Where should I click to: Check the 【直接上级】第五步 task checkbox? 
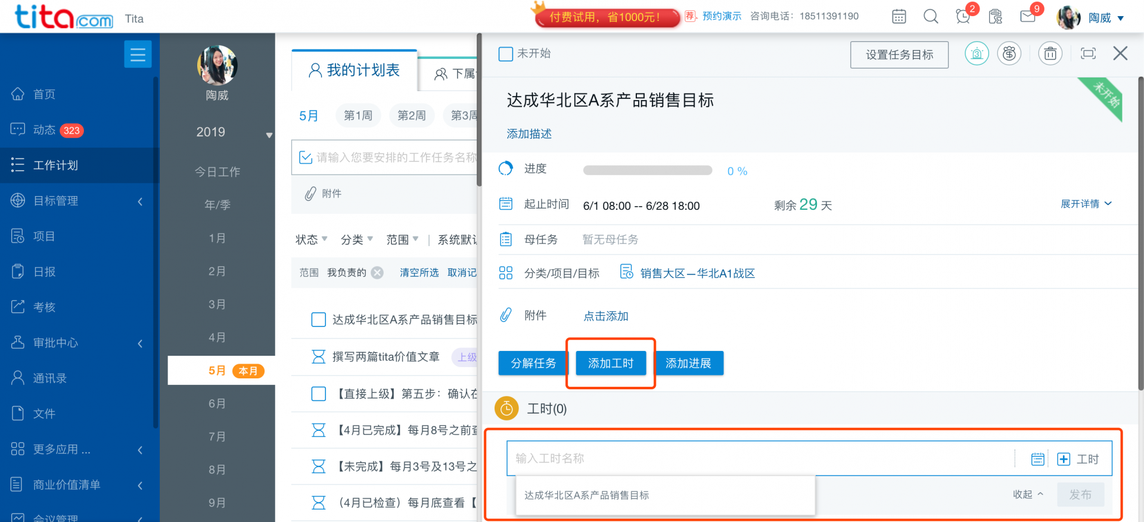tap(318, 394)
